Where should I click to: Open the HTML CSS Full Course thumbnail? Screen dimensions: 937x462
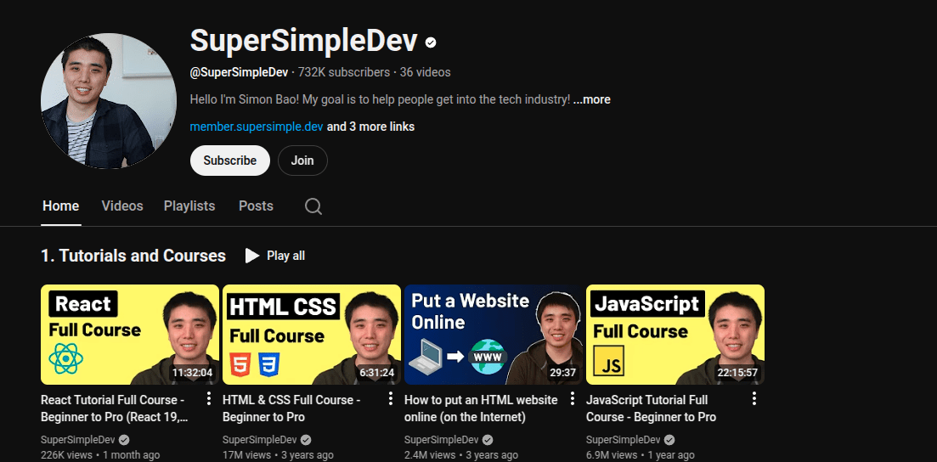(x=311, y=335)
